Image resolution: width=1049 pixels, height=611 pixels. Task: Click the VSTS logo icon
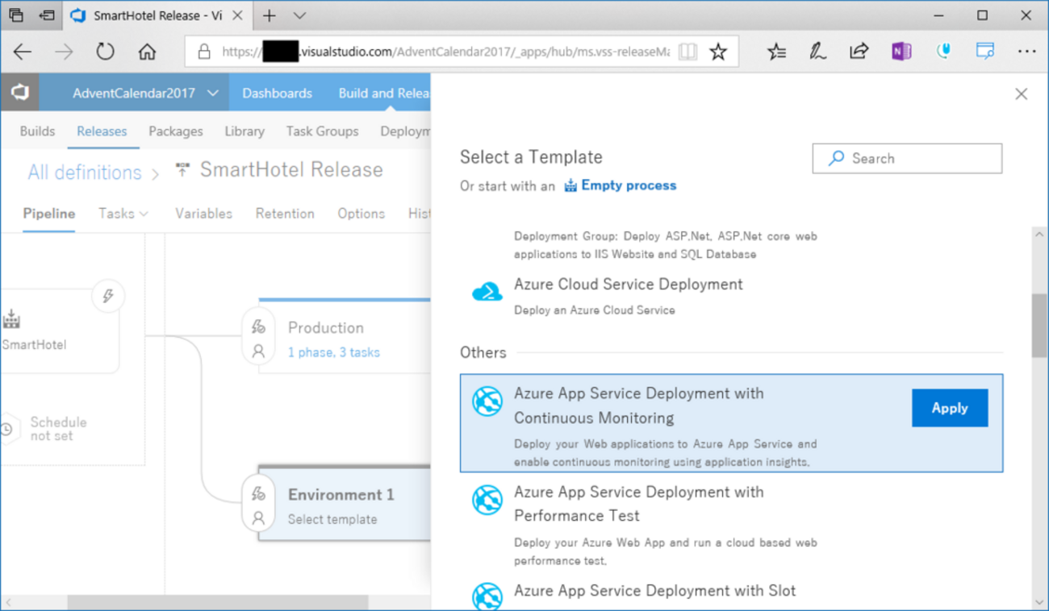click(19, 93)
